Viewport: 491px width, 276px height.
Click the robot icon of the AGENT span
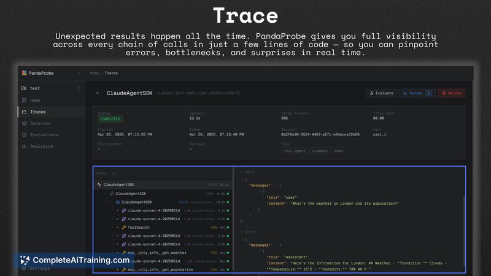pos(118,202)
